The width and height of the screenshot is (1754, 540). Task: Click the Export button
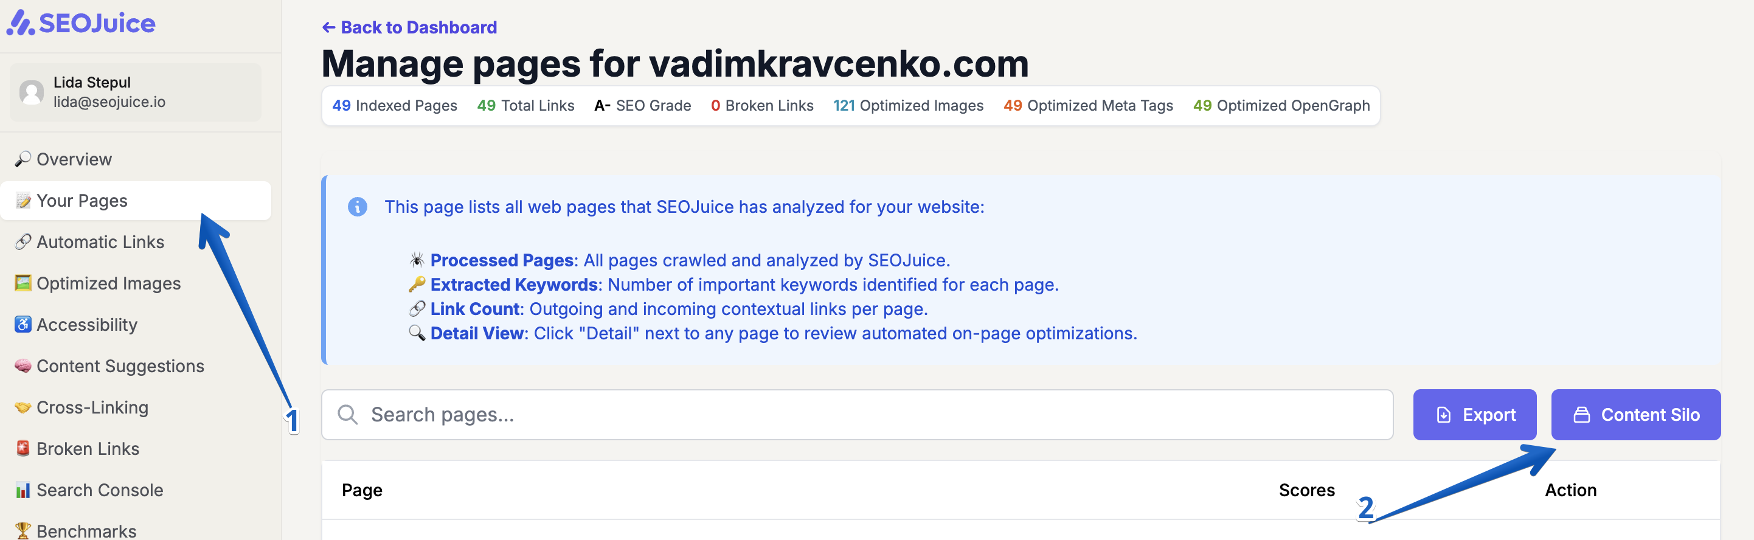tap(1475, 414)
